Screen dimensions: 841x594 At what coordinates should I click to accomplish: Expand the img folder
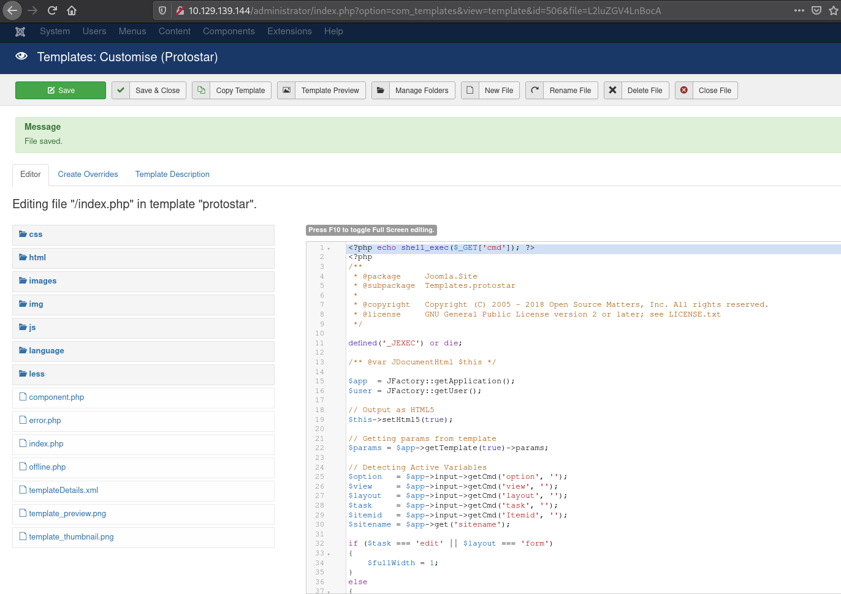tap(143, 304)
